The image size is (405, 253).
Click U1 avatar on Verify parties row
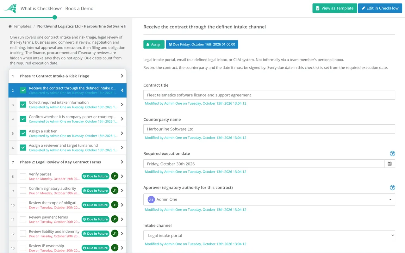pos(115,176)
